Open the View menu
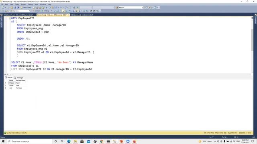257x144 pixels. pyautogui.click(x=11, y=4)
